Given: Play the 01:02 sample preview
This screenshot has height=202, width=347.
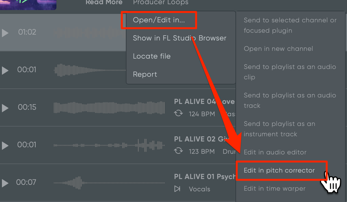Looking at the screenshot, I should tap(5, 33).
